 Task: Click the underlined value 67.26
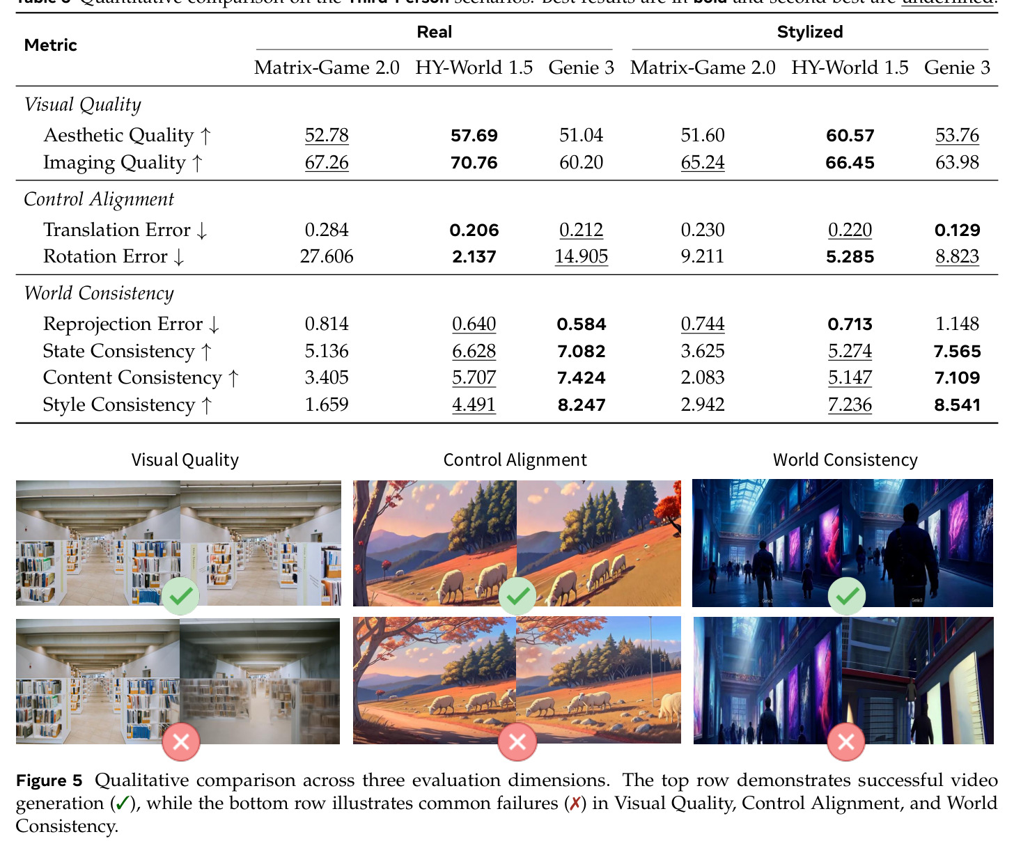327,162
